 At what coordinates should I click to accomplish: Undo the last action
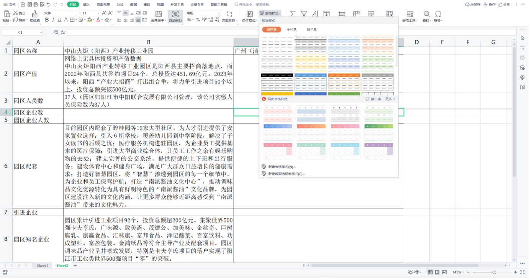pos(48,5)
